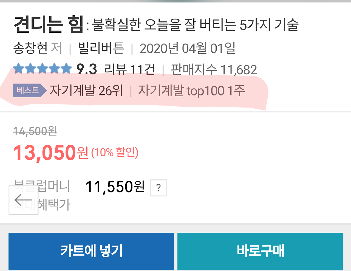Screen dimensions: 351x271
Task: Click the fifth blue rating star
Action: [67, 69]
